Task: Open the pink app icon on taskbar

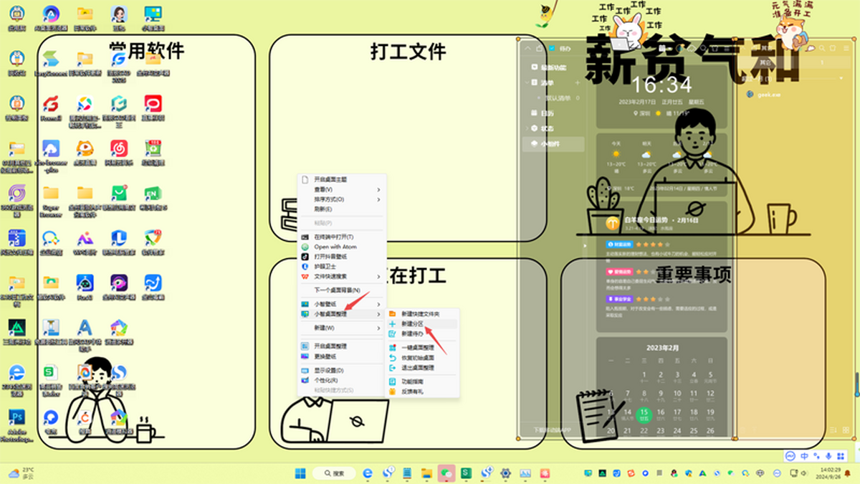Action: click(545, 473)
